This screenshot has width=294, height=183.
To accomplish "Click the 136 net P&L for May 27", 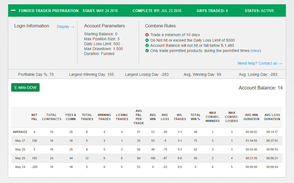I will point(34,141).
